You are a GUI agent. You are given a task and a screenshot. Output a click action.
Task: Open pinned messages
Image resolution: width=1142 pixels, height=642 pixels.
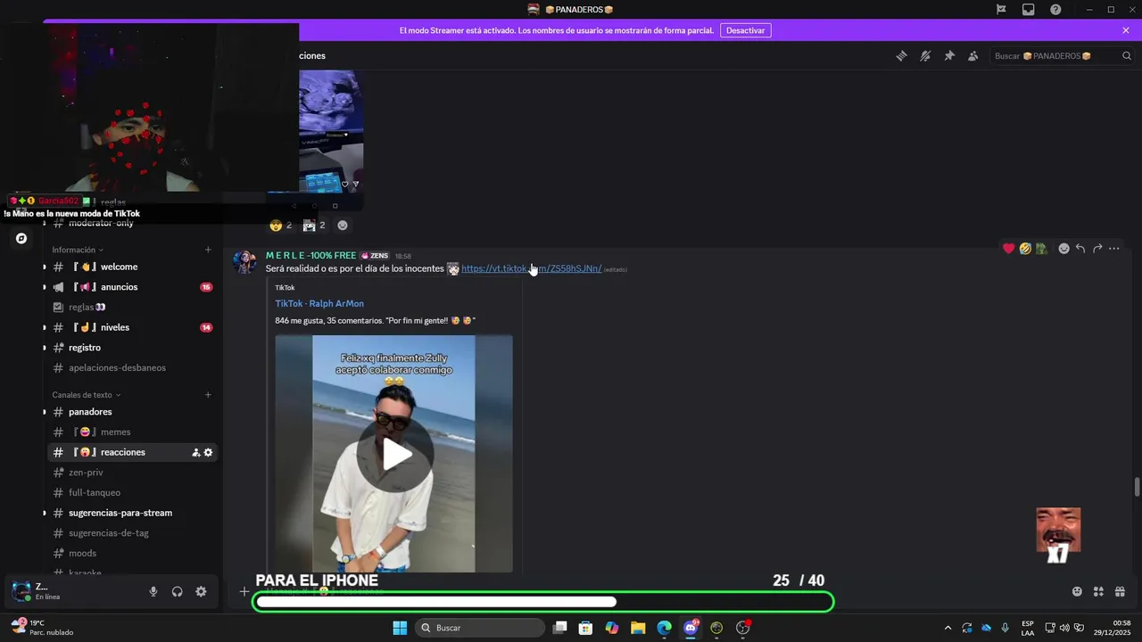click(949, 55)
